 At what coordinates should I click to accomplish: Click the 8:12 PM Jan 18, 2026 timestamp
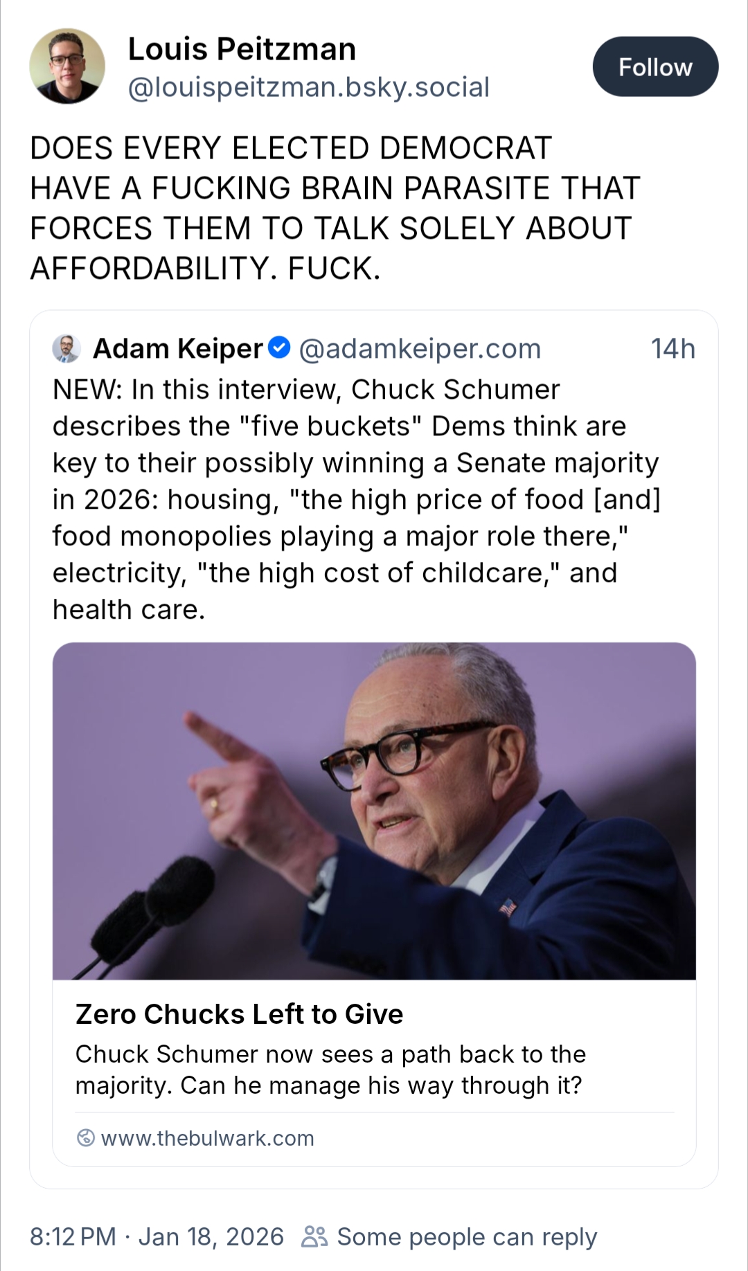(157, 1236)
